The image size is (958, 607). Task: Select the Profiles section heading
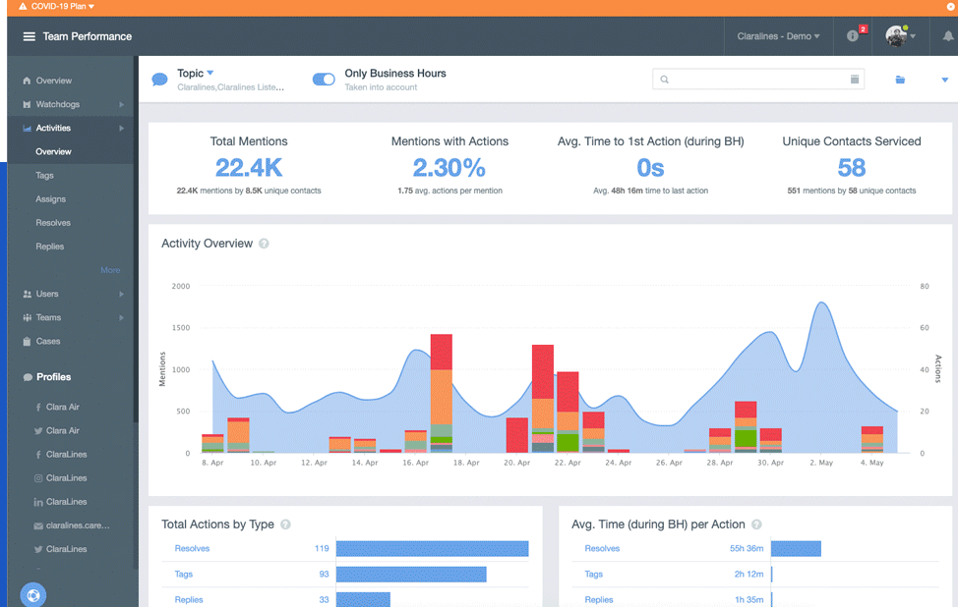pyautogui.click(x=53, y=377)
